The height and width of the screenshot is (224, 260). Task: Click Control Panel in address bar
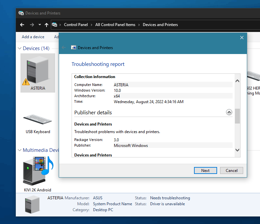[76, 25]
